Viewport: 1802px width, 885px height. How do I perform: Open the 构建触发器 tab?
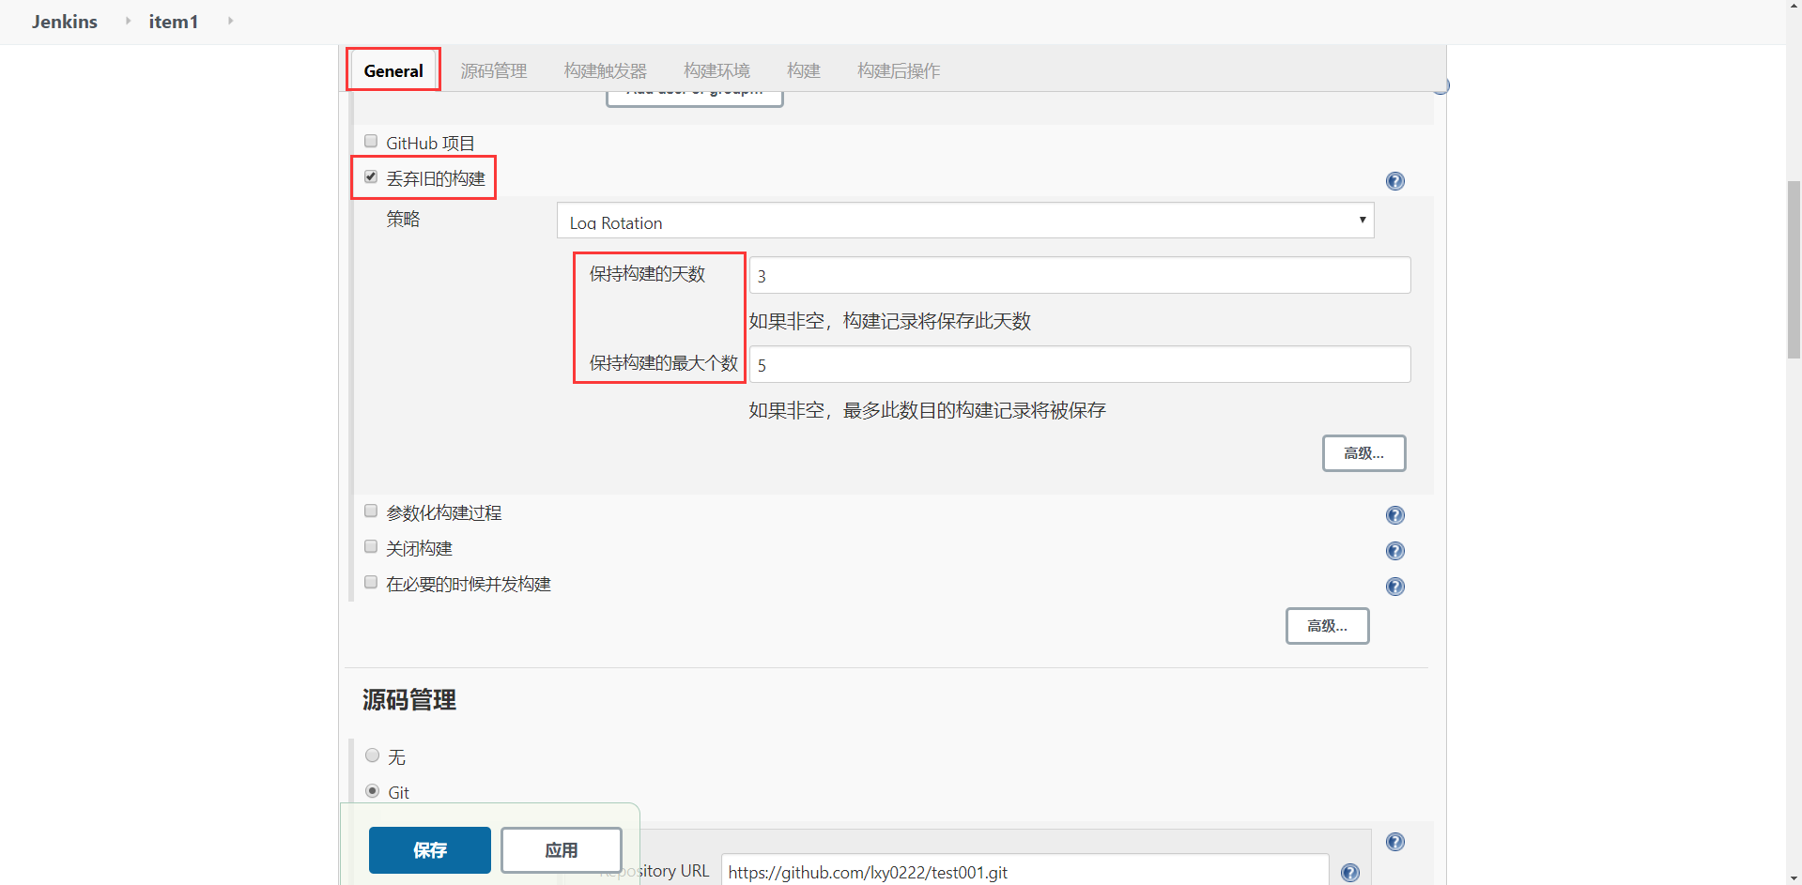pyautogui.click(x=606, y=70)
